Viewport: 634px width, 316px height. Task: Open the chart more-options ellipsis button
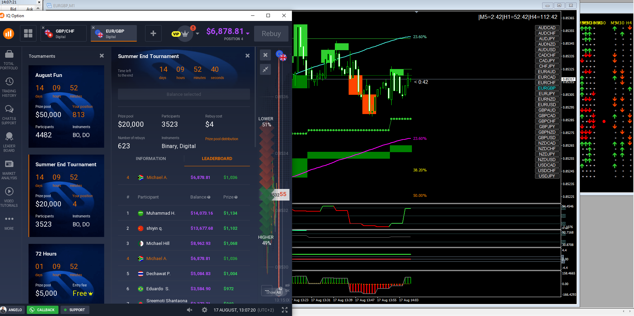(x=266, y=291)
